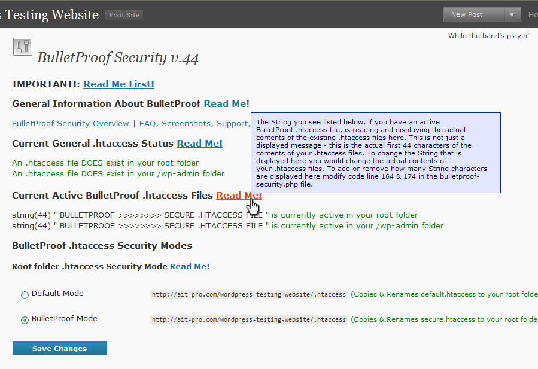Click 'Copies & Renames default.htaccess' description text

point(444,294)
